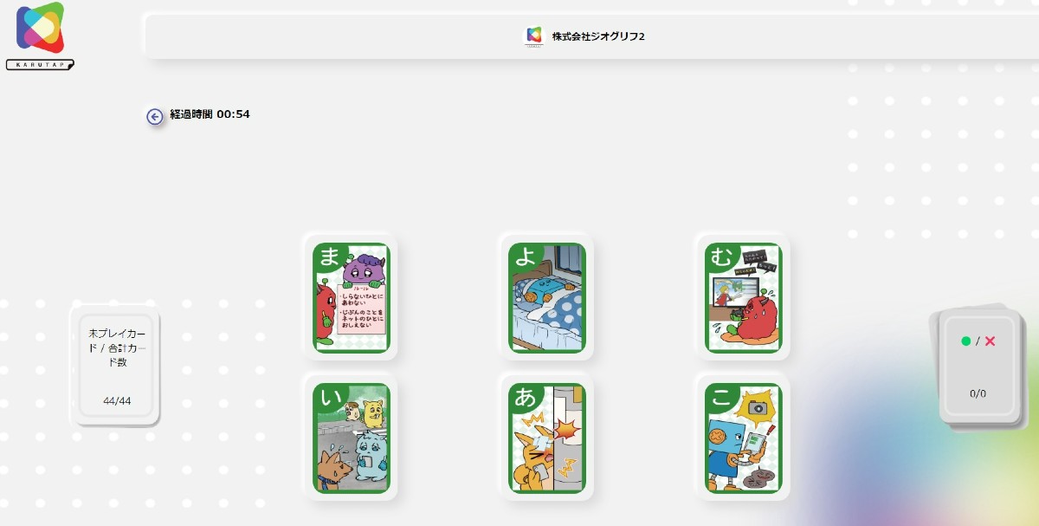Click the small logo beside 株式会社ジオグリフ2
This screenshot has width=1039, height=526.
click(534, 36)
